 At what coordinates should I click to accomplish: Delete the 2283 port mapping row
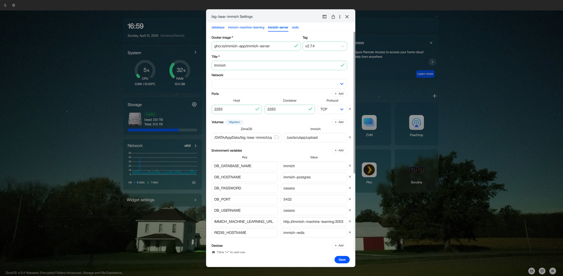click(x=350, y=109)
